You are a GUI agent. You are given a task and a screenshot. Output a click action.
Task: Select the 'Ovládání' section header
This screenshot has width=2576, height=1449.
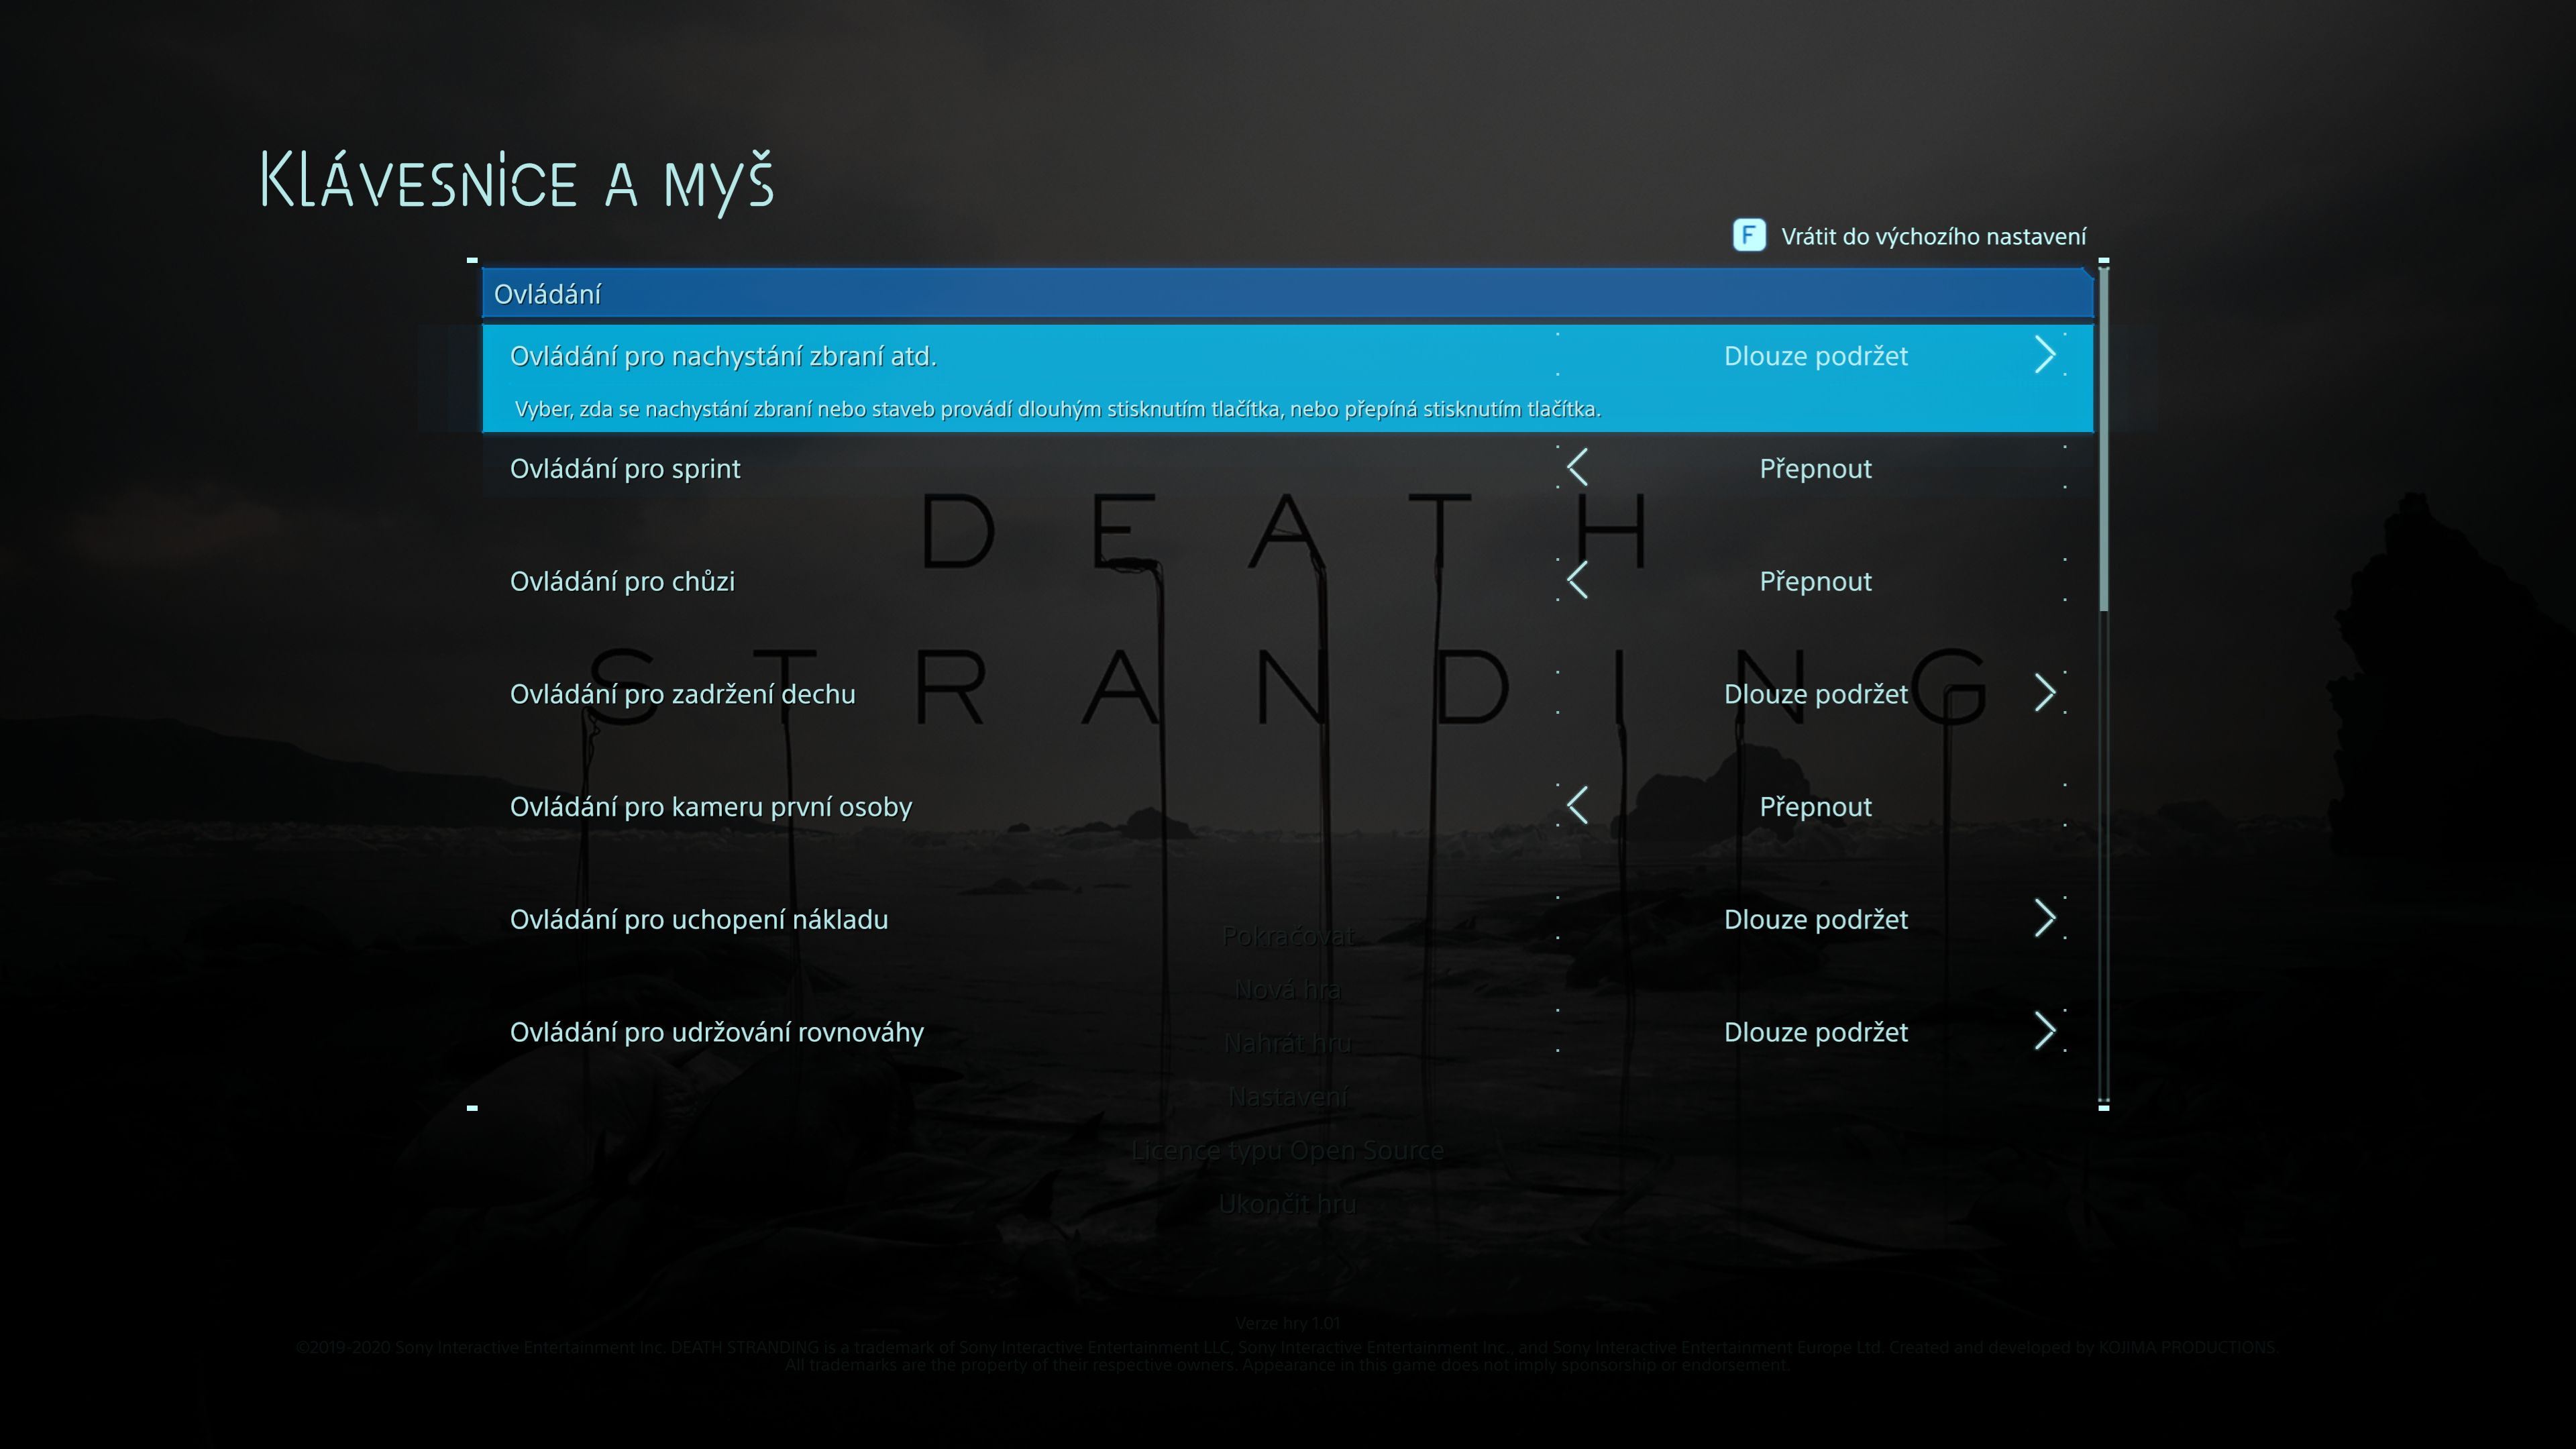click(x=1287, y=294)
